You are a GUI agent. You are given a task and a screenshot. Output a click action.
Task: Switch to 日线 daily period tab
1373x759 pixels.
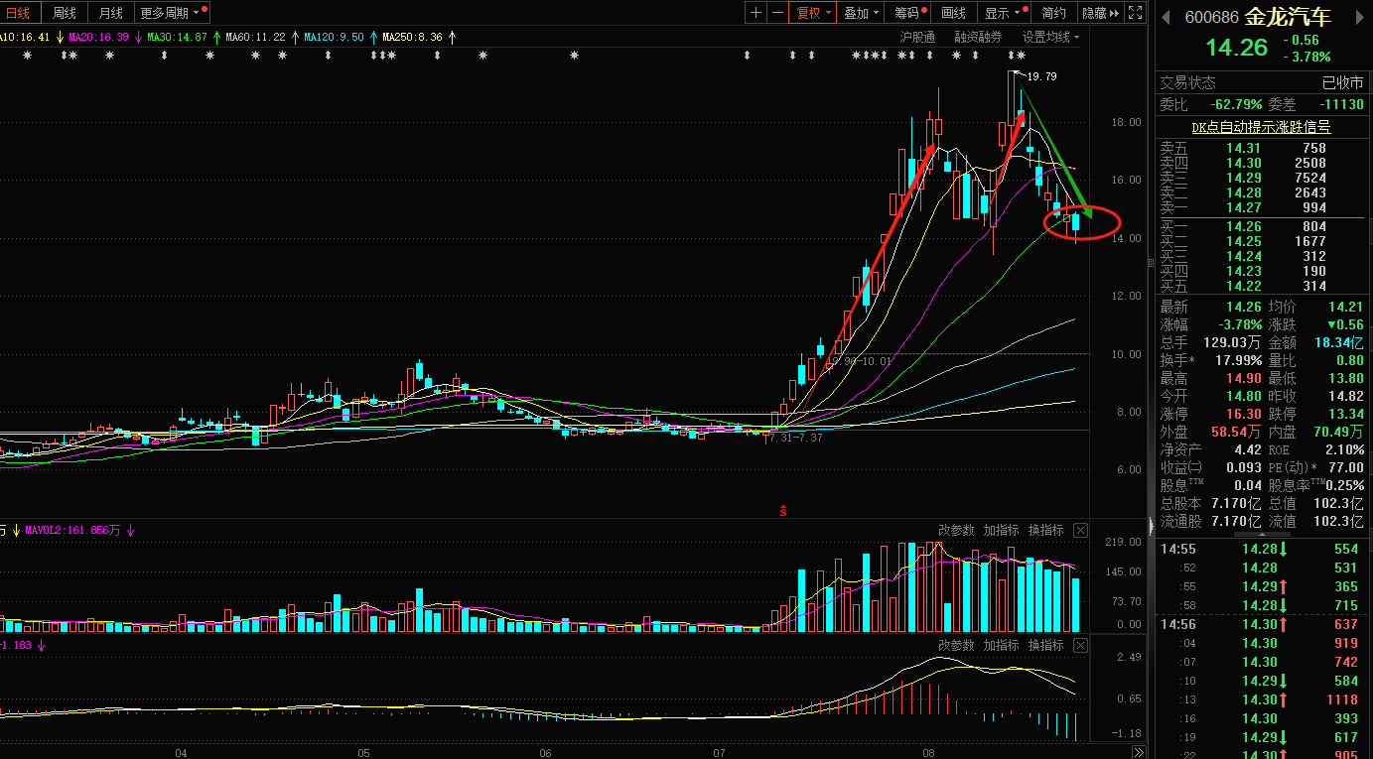[x=18, y=13]
